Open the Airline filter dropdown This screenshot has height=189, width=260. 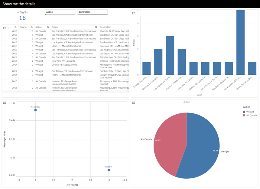[60, 12]
